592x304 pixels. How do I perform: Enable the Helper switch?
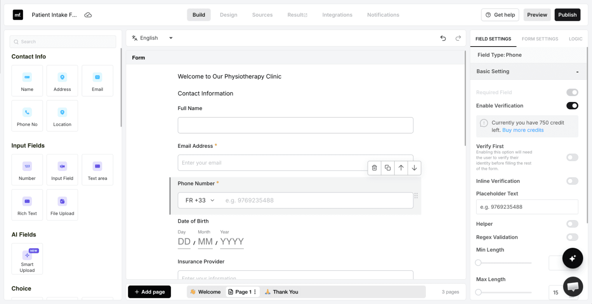(572, 224)
